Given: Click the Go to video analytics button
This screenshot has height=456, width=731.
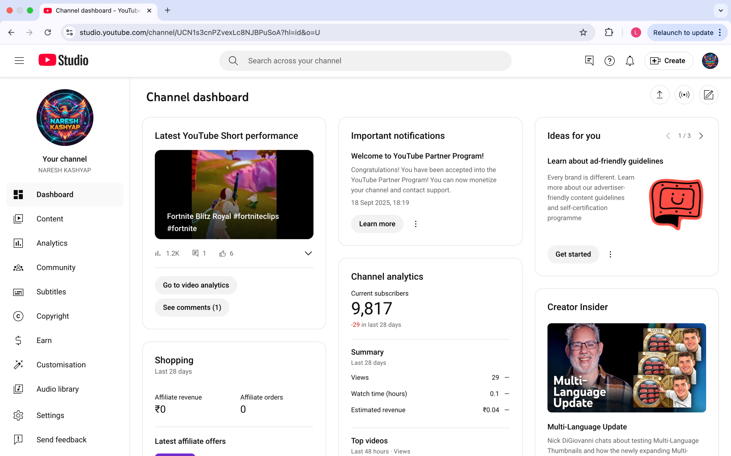Looking at the screenshot, I should 196,285.
